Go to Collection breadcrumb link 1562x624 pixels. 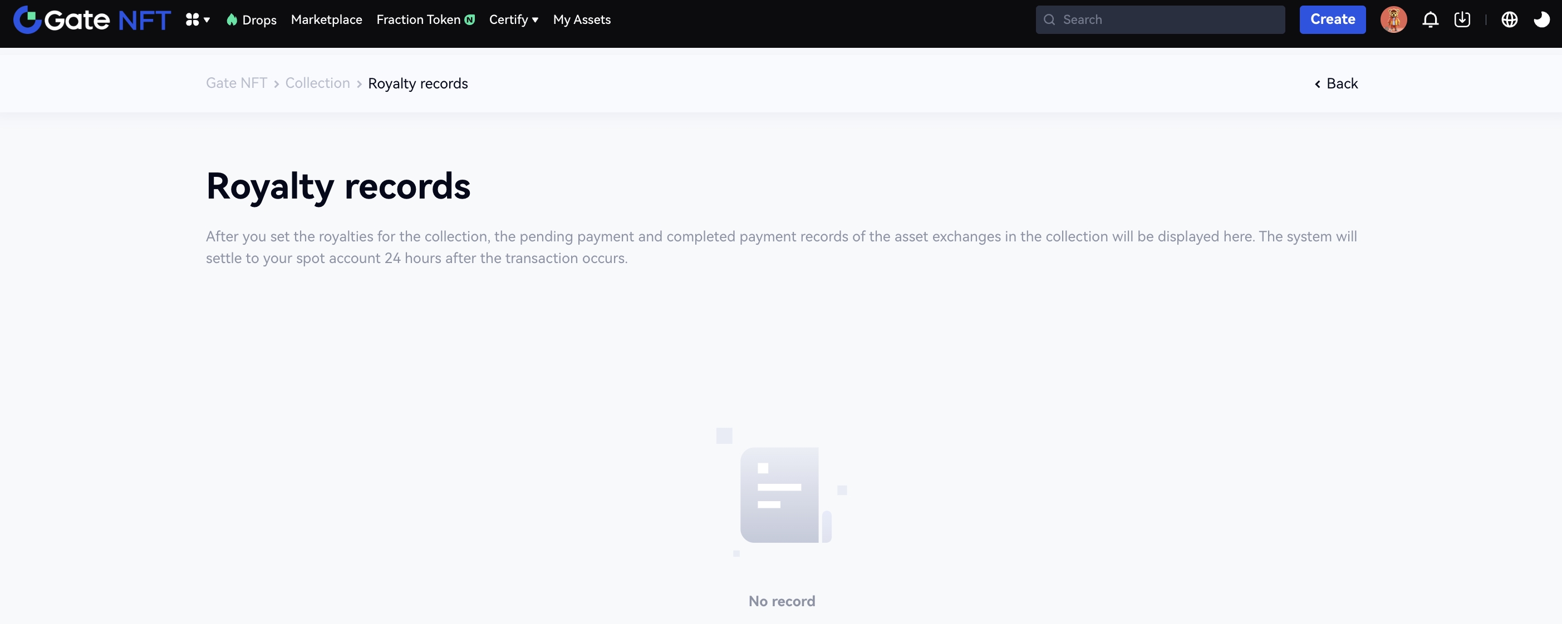pos(317,83)
